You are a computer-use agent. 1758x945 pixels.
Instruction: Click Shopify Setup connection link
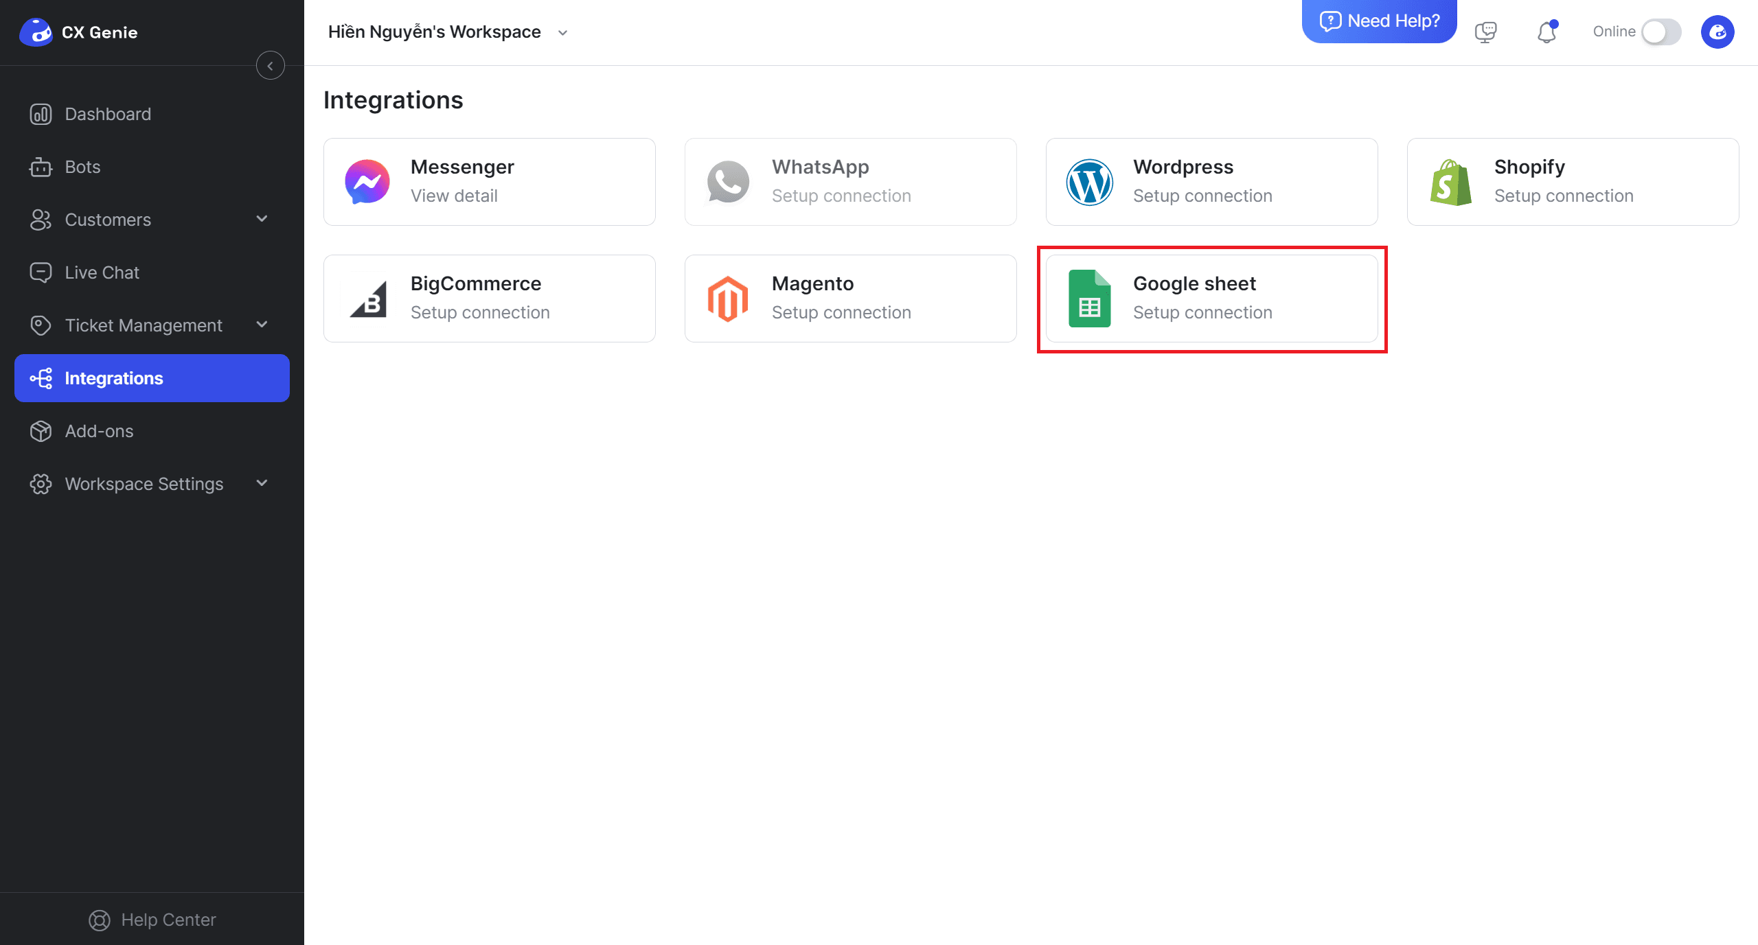(x=1564, y=196)
